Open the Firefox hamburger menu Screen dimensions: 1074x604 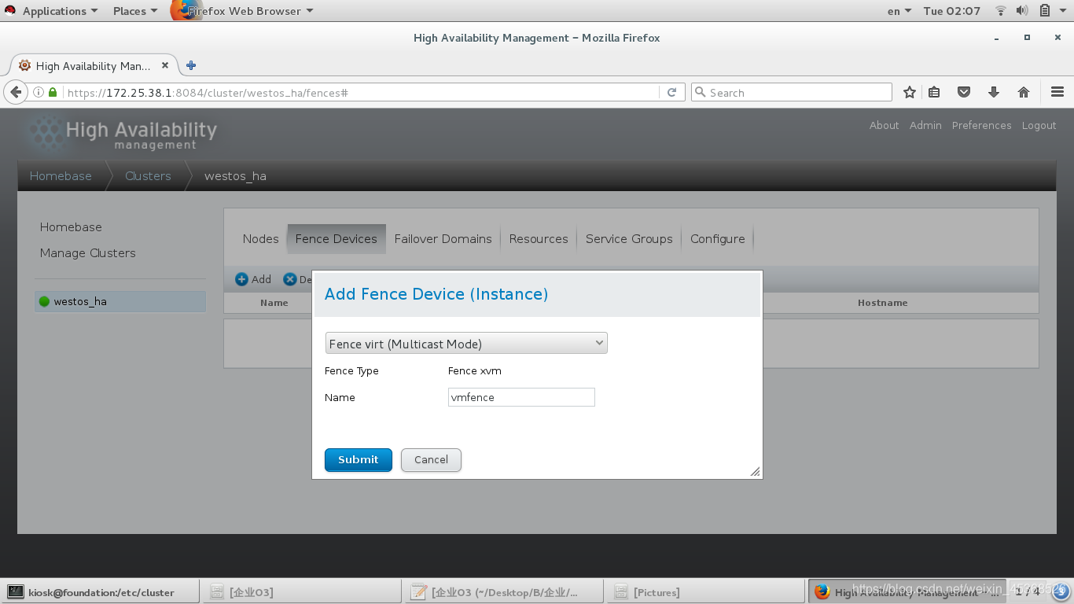[x=1057, y=92]
